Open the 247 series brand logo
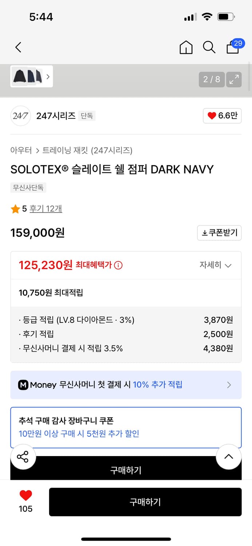252x546 pixels. [20, 116]
